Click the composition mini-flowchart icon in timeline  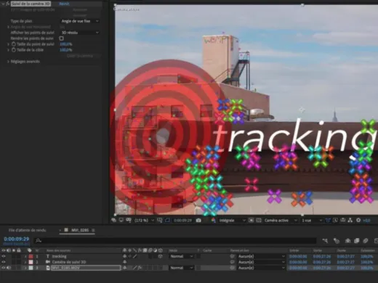tap(325, 240)
